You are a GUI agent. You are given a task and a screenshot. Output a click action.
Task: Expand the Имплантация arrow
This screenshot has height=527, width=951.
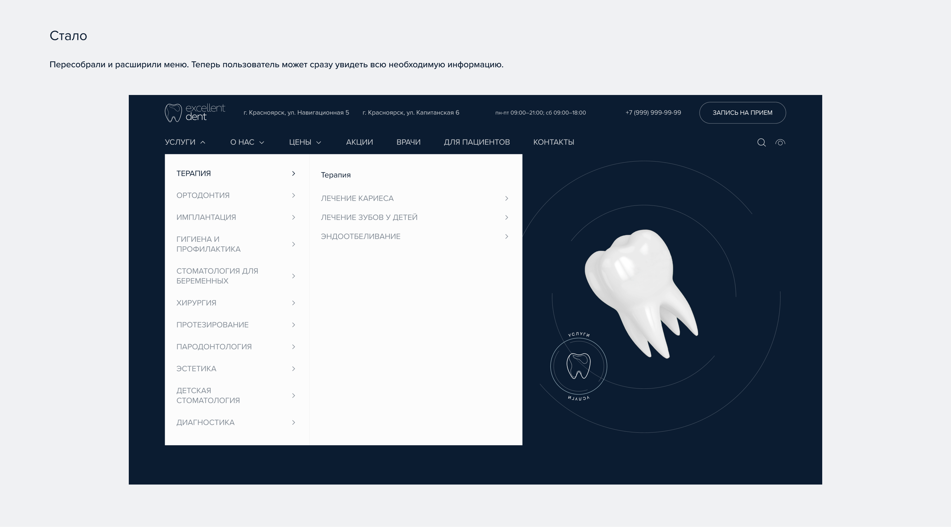tap(294, 217)
